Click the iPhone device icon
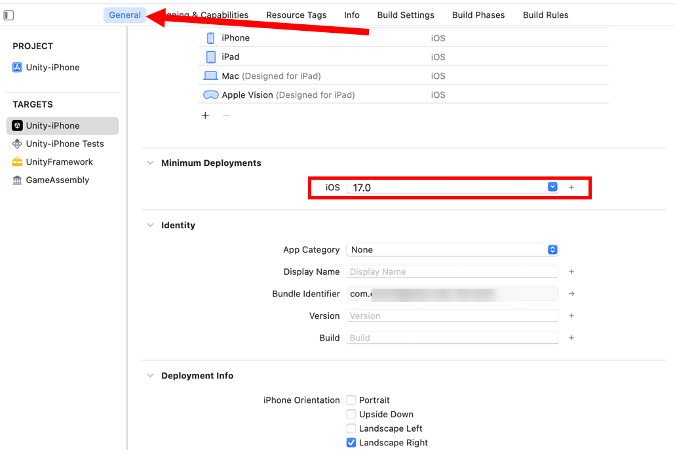The width and height of the screenshot is (675, 450). pyautogui.click(x=210, y=38)
